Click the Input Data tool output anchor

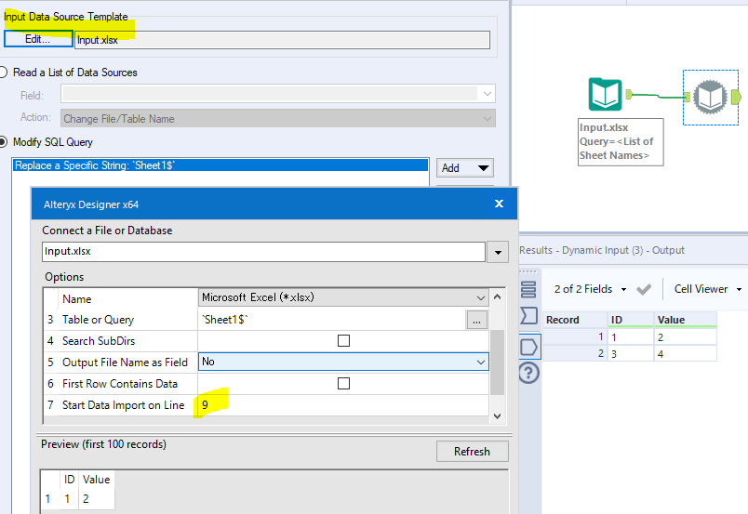coord(629,95)
